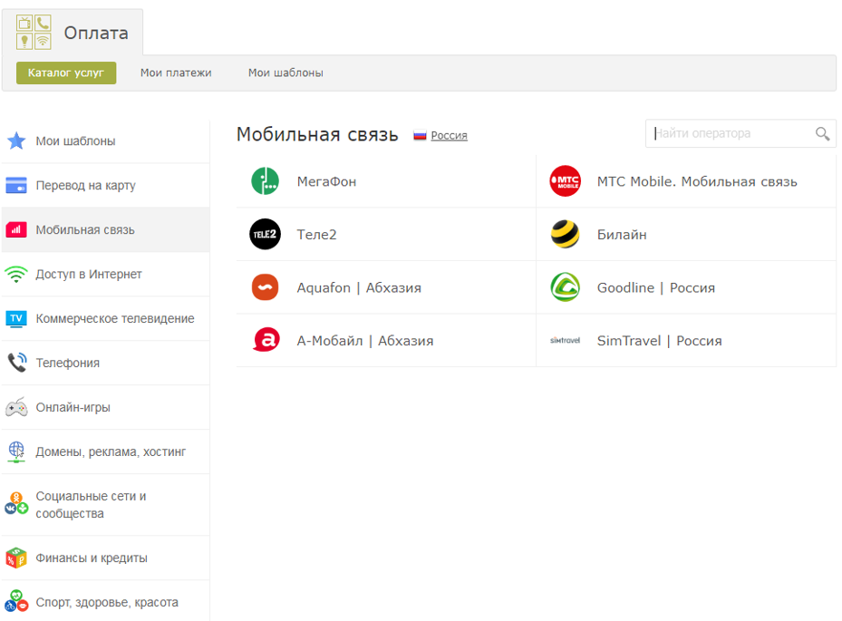Click the red А-Мобайл logo
The image size is (842, 621).
click(266, 340)
